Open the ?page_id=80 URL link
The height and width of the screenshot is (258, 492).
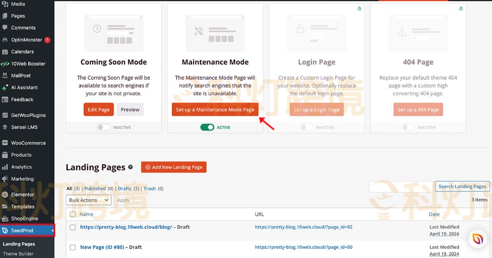304,247
